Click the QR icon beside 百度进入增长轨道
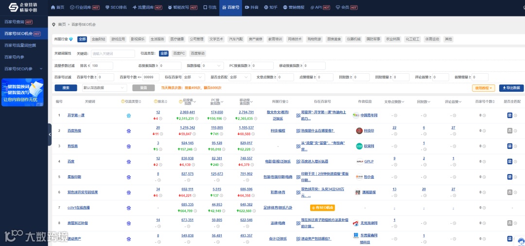This screenshot has width=525, height=246. tap(298, 162)
